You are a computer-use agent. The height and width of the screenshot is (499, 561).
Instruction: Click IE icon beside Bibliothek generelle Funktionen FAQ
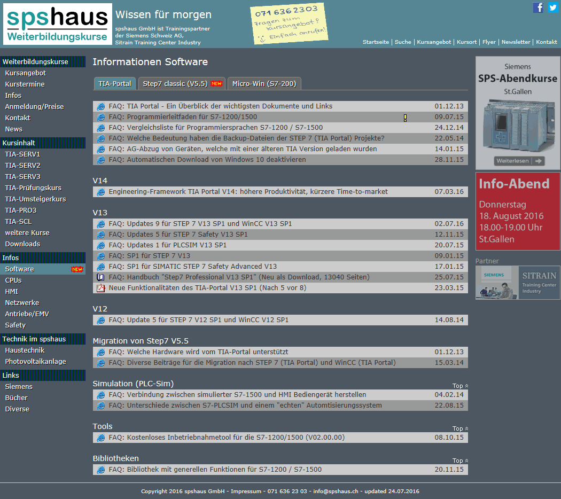click(x=101, y=470)
